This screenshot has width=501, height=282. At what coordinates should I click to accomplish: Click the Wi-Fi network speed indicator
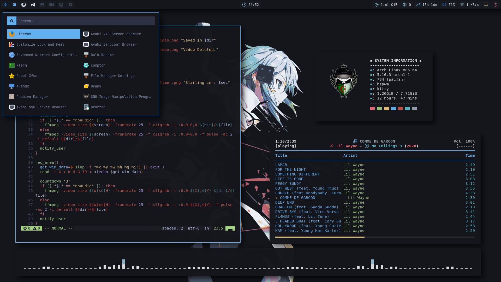pyautogui.click(x=469, y=5)
